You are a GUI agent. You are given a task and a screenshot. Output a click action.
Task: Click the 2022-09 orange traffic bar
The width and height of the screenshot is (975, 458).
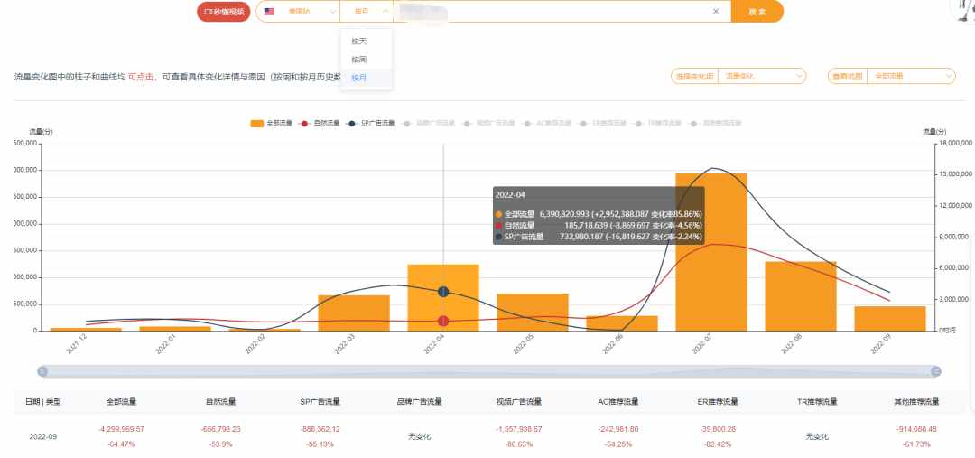point(890,319)
